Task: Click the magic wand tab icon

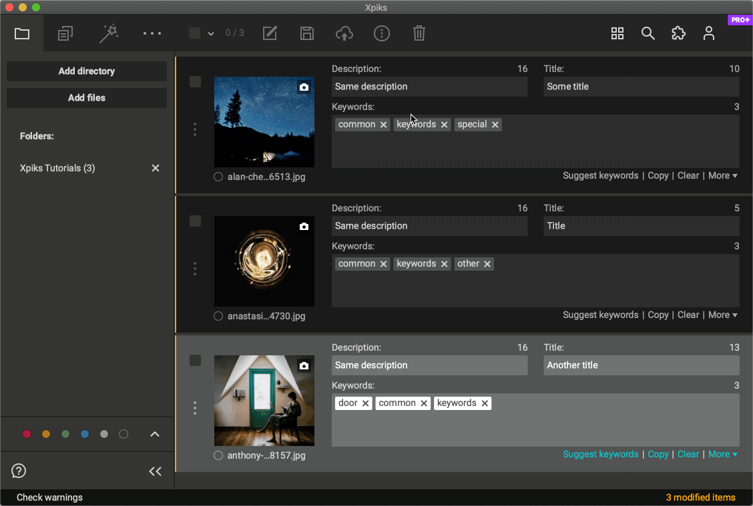Action: [108, 33]
